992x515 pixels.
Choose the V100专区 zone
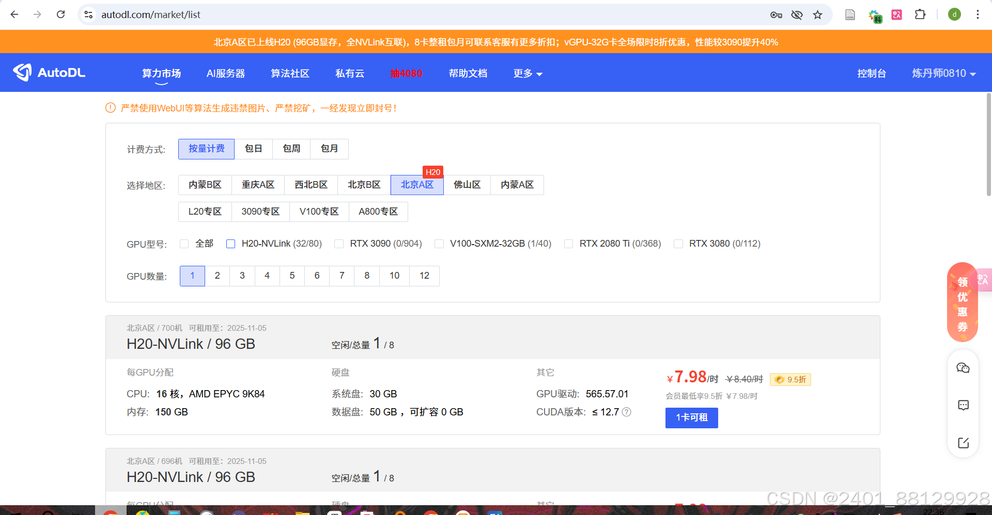pyautogui.click(x=319, y=212)
